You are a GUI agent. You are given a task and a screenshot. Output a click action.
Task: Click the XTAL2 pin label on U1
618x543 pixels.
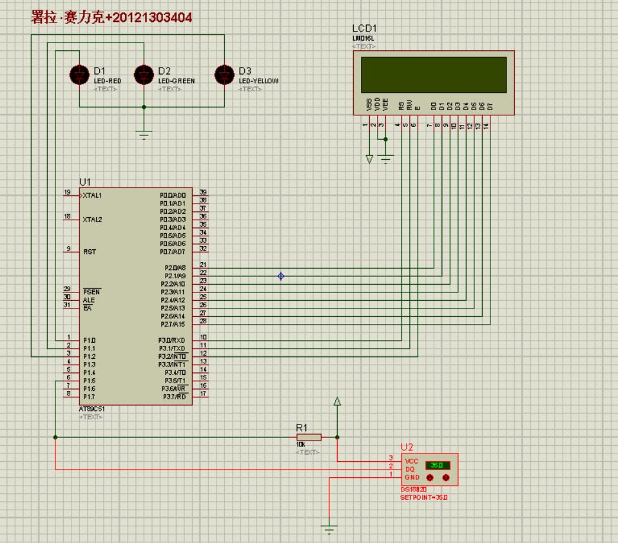(92, 220)
